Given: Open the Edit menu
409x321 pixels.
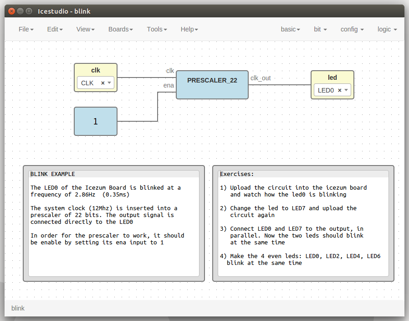Looking at the screenshot, I should point(55,29).
